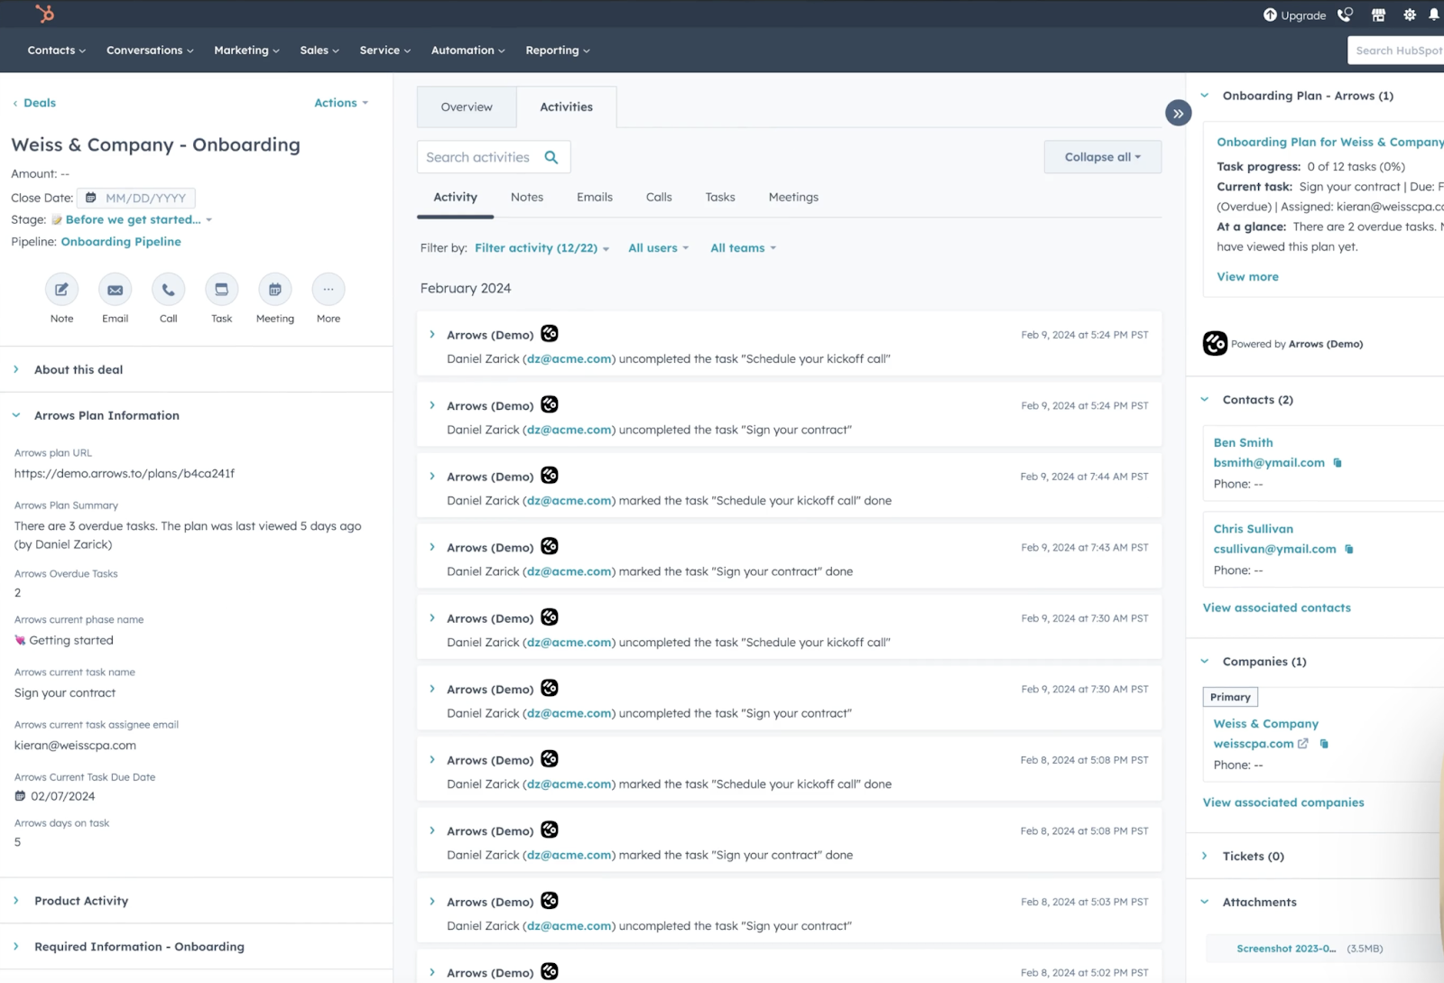Image resolution: width=1444 pixels, height=983 pixels.
Task: Open the Marketing navigation menu
Action: pos(246,51)
